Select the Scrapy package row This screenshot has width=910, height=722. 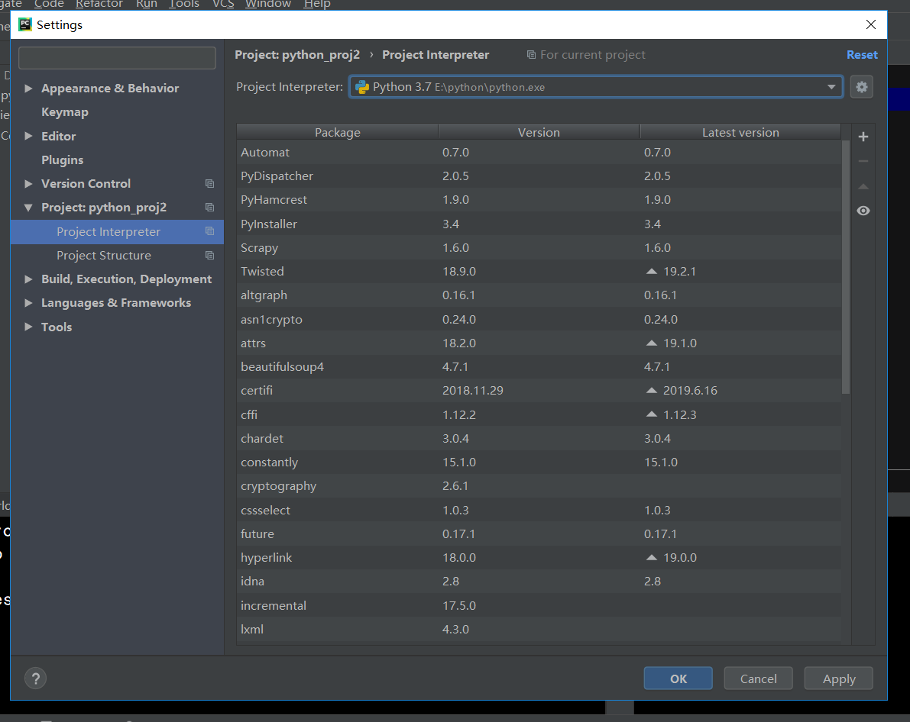pyautogui.click(x=539, y=247)
